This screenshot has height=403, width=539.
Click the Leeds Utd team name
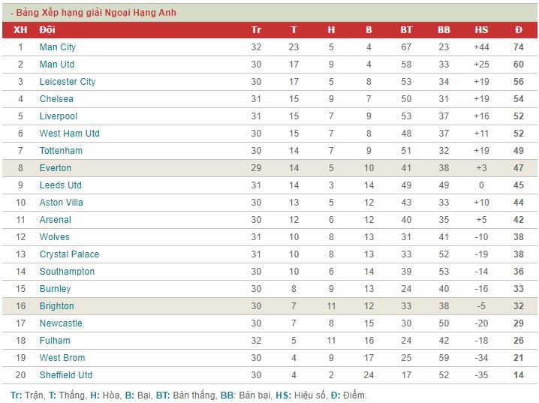tap(61, 185)
